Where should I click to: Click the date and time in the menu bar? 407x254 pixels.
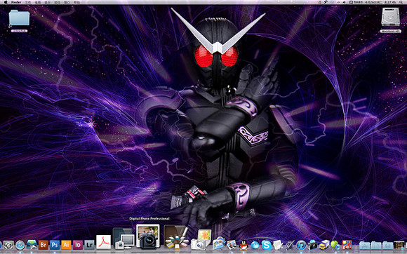click(x=381, y=2)
